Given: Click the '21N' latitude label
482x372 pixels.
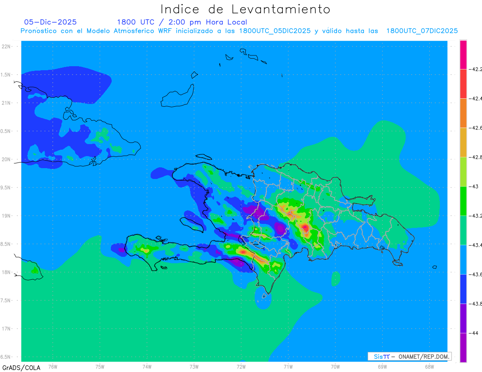Looking at the screenshot, I should pyautogui.click(x=7, y=103).
